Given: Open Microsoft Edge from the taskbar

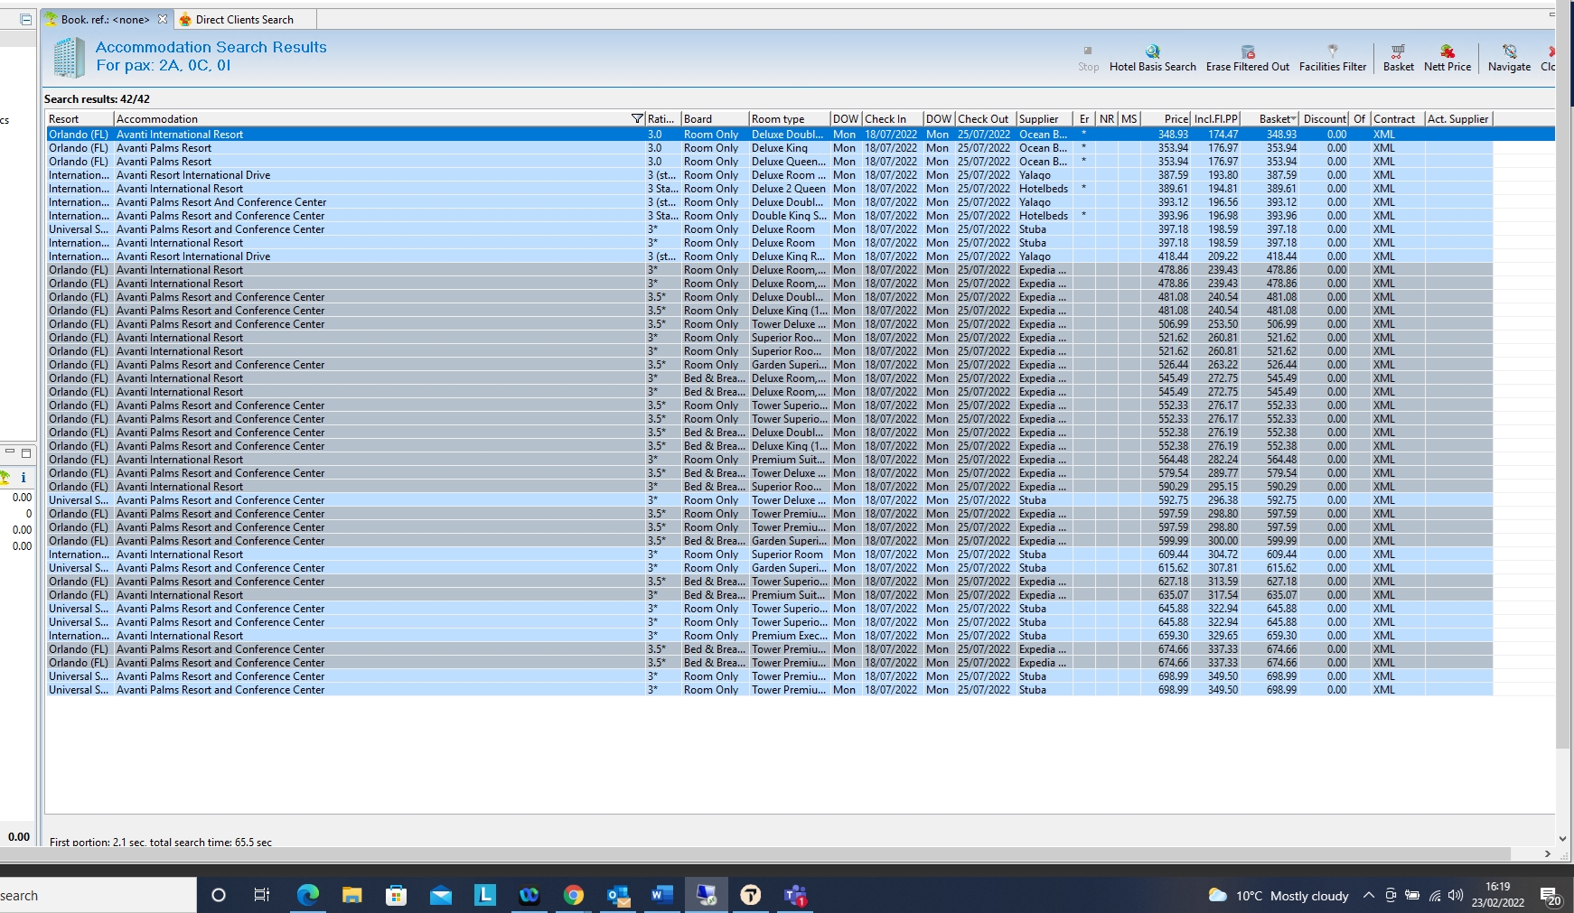Looking at the screenshot, I should point(308,895).
